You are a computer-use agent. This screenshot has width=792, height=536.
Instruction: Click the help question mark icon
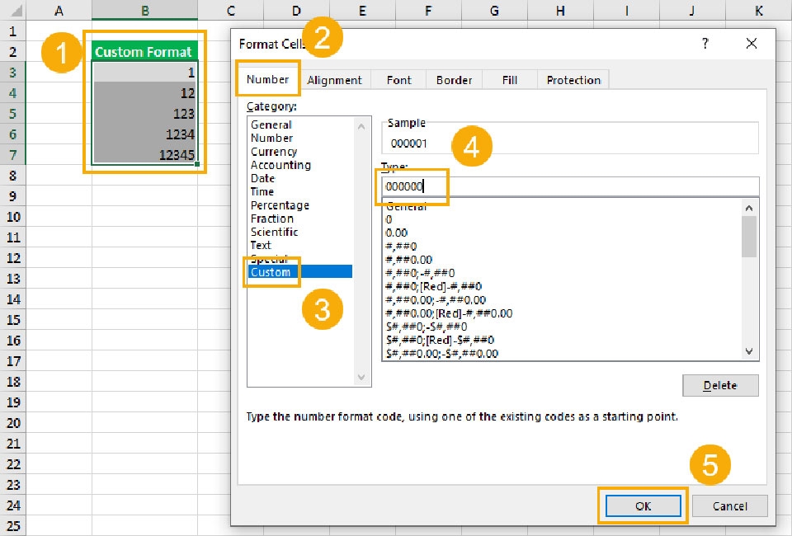coord(705,44)
